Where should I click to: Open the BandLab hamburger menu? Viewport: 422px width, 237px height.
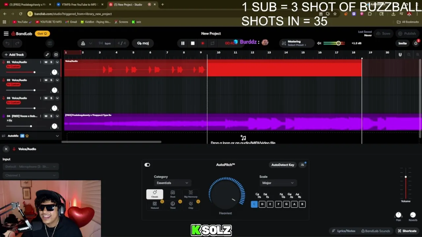coord(6,34)
